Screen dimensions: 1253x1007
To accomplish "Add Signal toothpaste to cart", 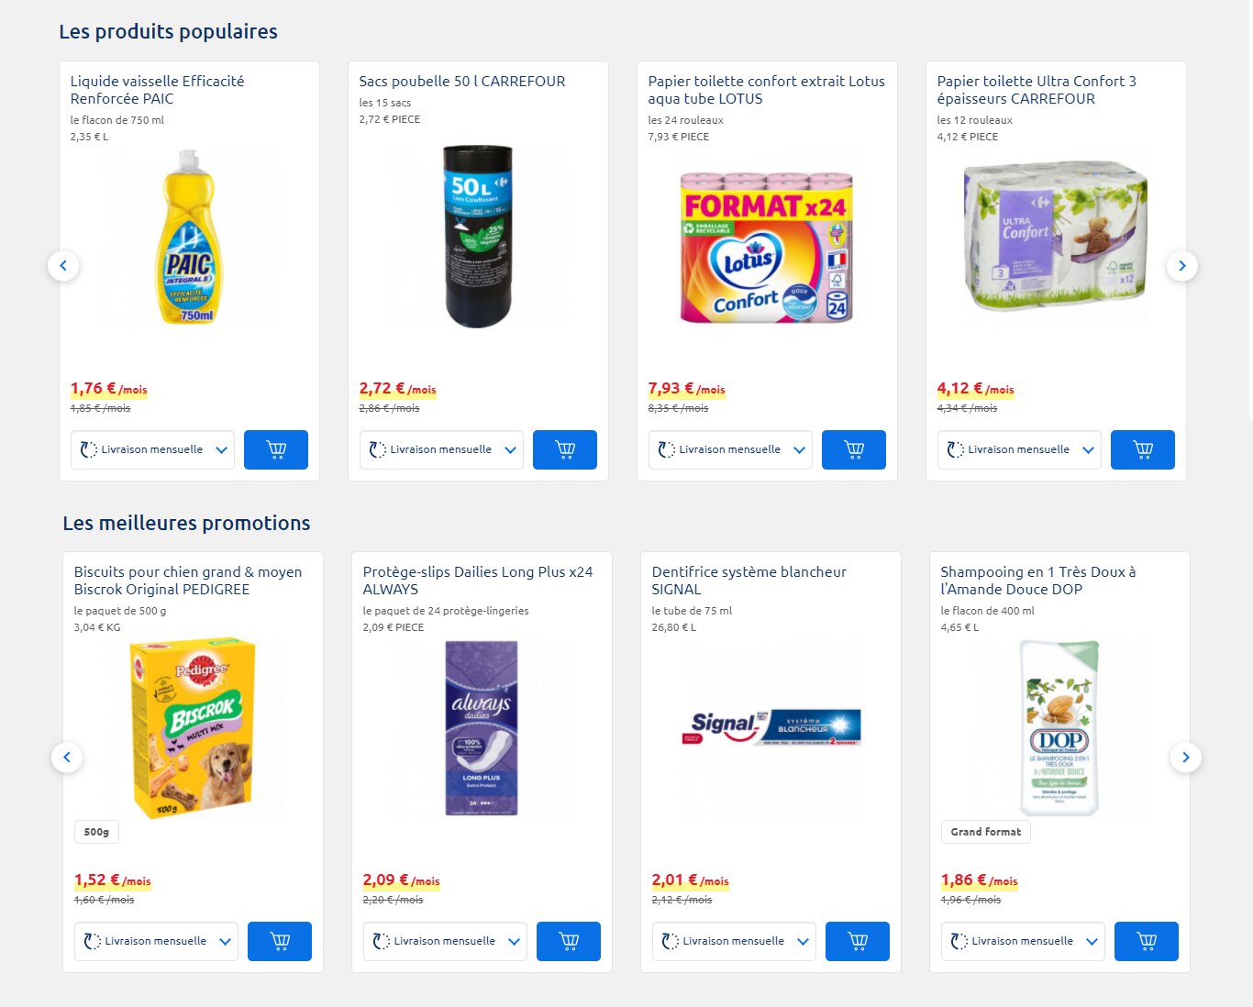I will pos(857,941).
